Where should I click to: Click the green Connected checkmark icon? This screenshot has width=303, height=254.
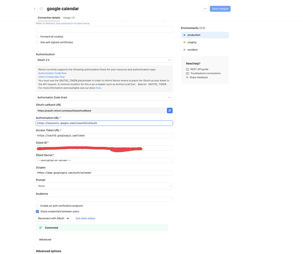40,228
